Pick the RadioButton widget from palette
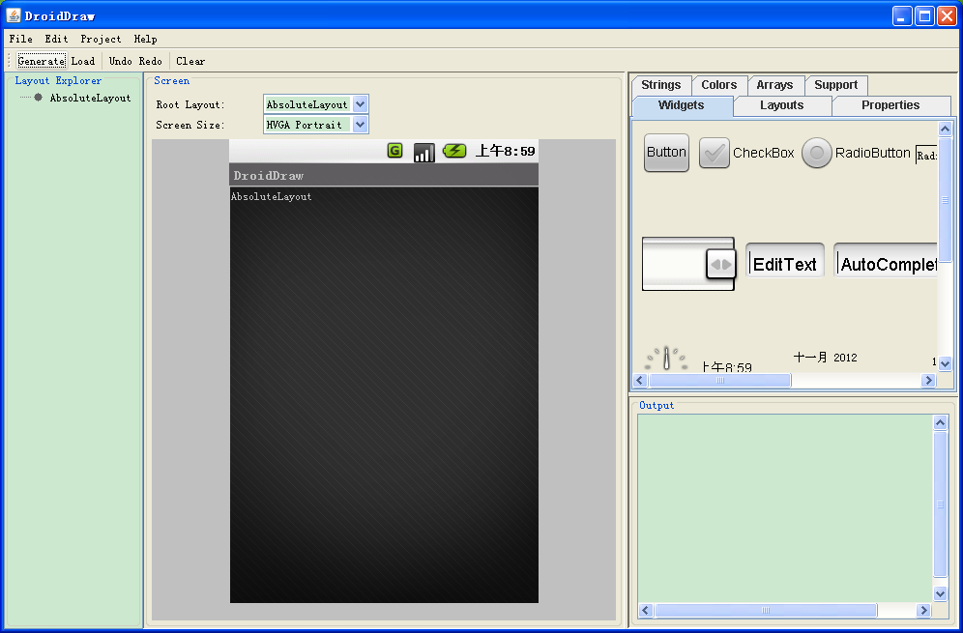 pyautogui.click(x=856, y=153)
